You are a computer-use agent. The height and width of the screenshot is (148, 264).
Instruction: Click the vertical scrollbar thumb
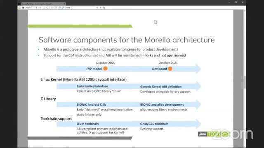(x=245, y=82)
